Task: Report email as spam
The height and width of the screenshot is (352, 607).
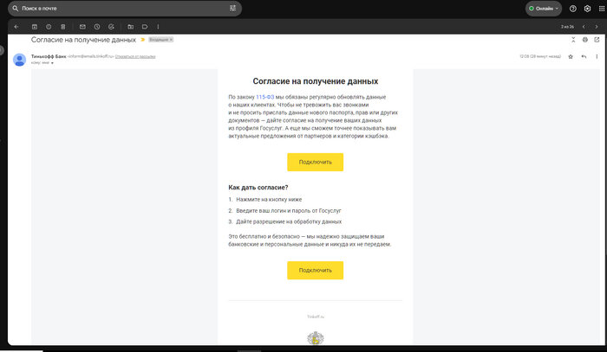Action: click(49, 27)
